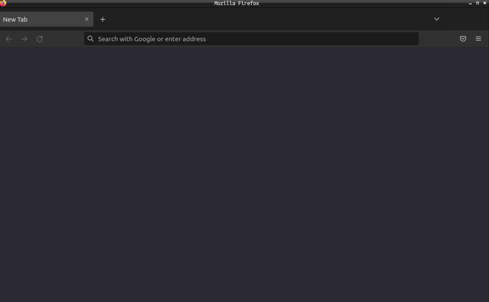The height and width of the screenshot is (302, 489).
Task: Focus the Search with Google address bar
Action: click(251, 39)
